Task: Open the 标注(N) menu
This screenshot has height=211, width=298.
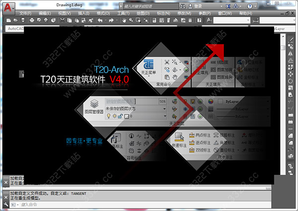Action: click(163, 13)
